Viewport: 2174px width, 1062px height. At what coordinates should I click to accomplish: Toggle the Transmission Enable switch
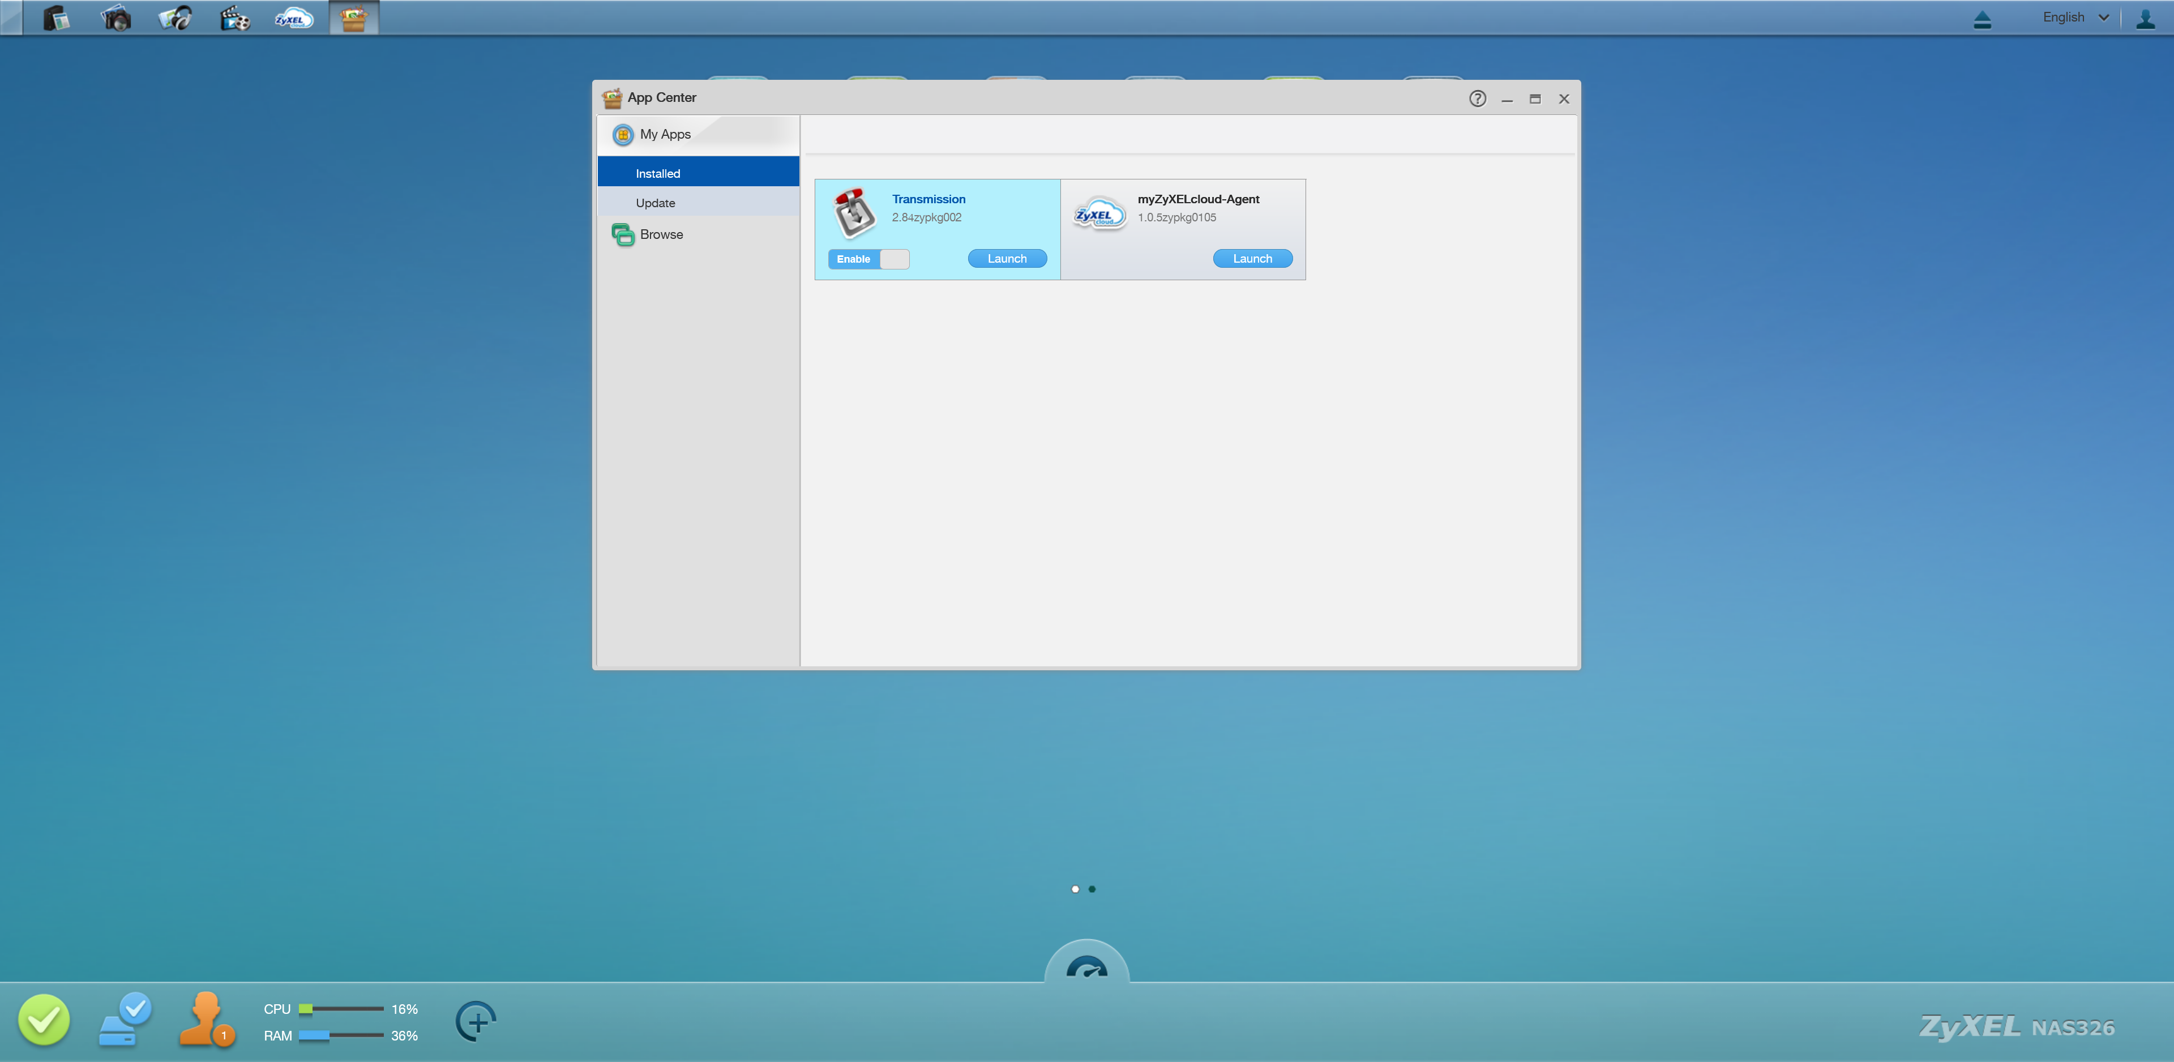pyautogui.click(x=867, y=258)
